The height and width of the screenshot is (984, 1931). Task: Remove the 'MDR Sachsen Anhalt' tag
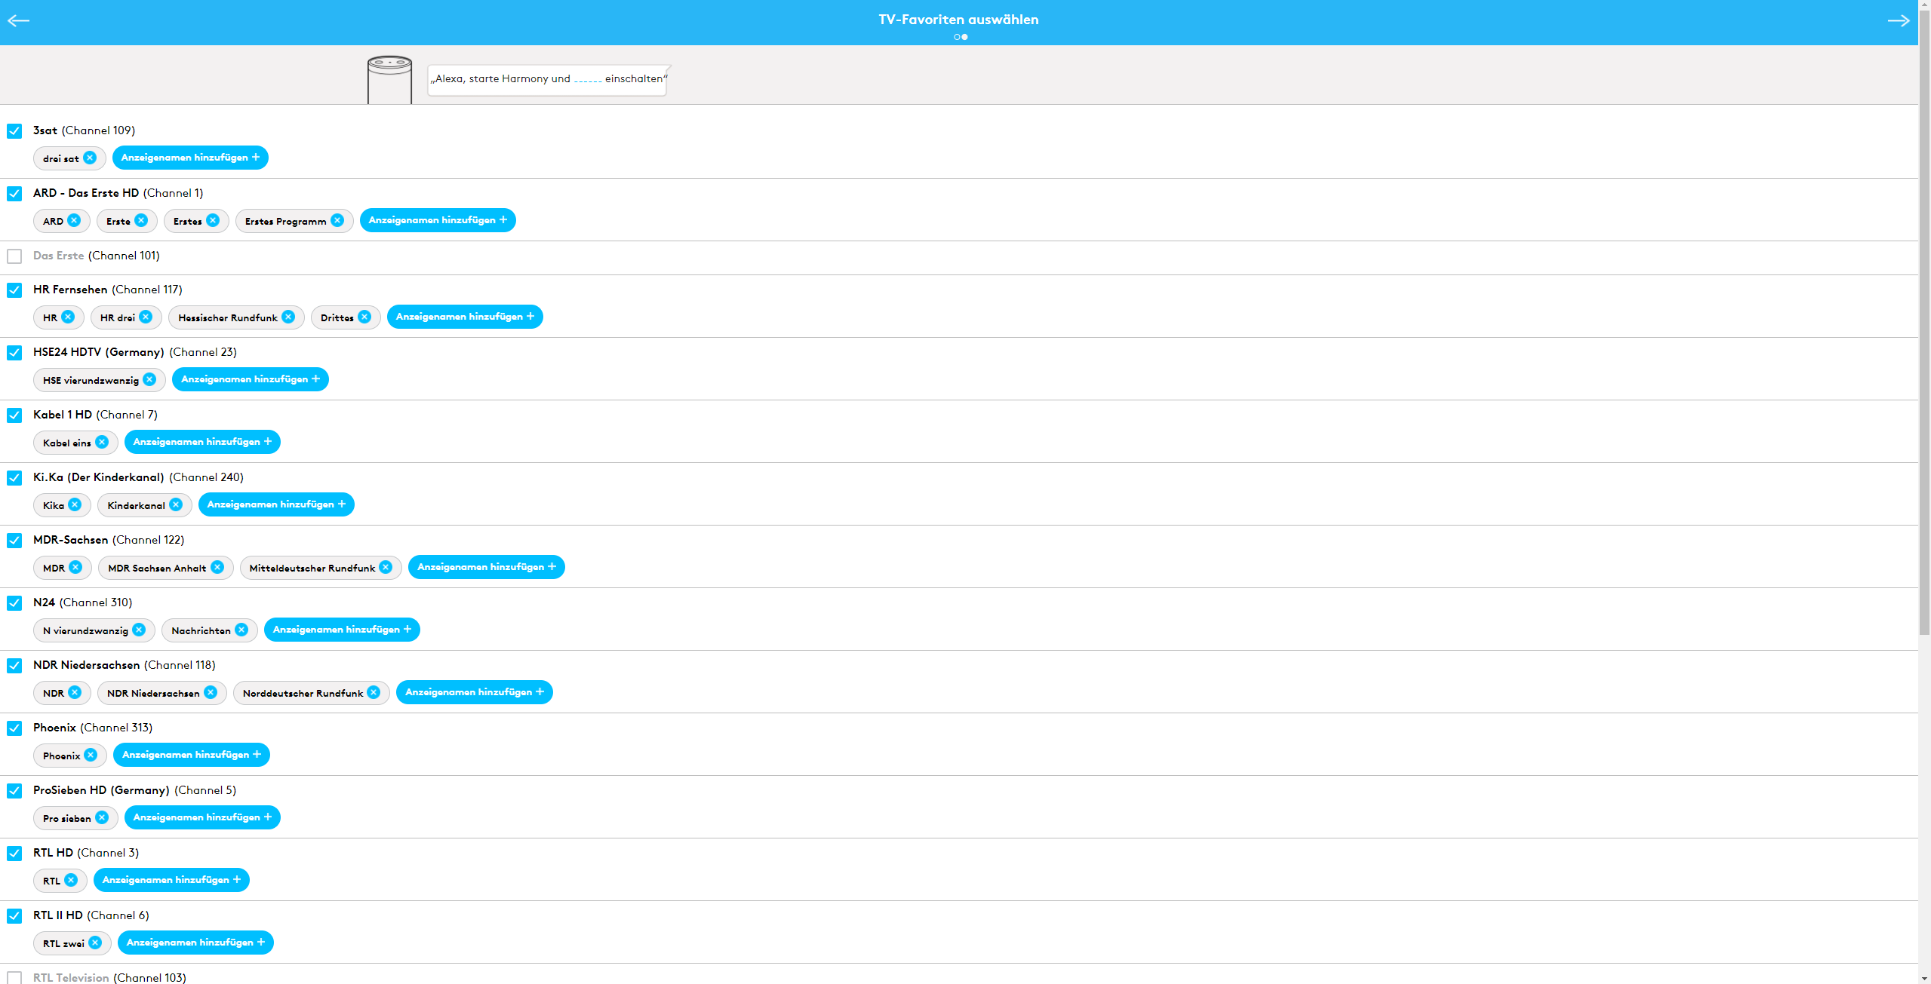(217, 567)
